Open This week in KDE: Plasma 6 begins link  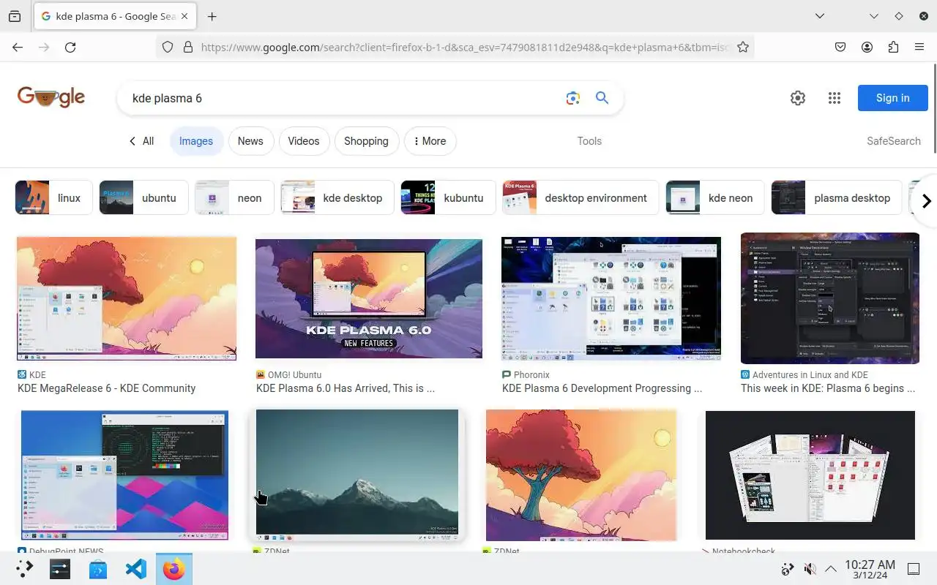click(x=828, y=388)
